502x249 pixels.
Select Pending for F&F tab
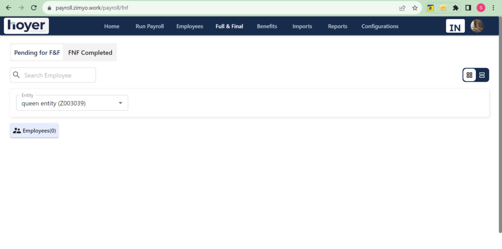pyautogui.click(x=37, y=52)
